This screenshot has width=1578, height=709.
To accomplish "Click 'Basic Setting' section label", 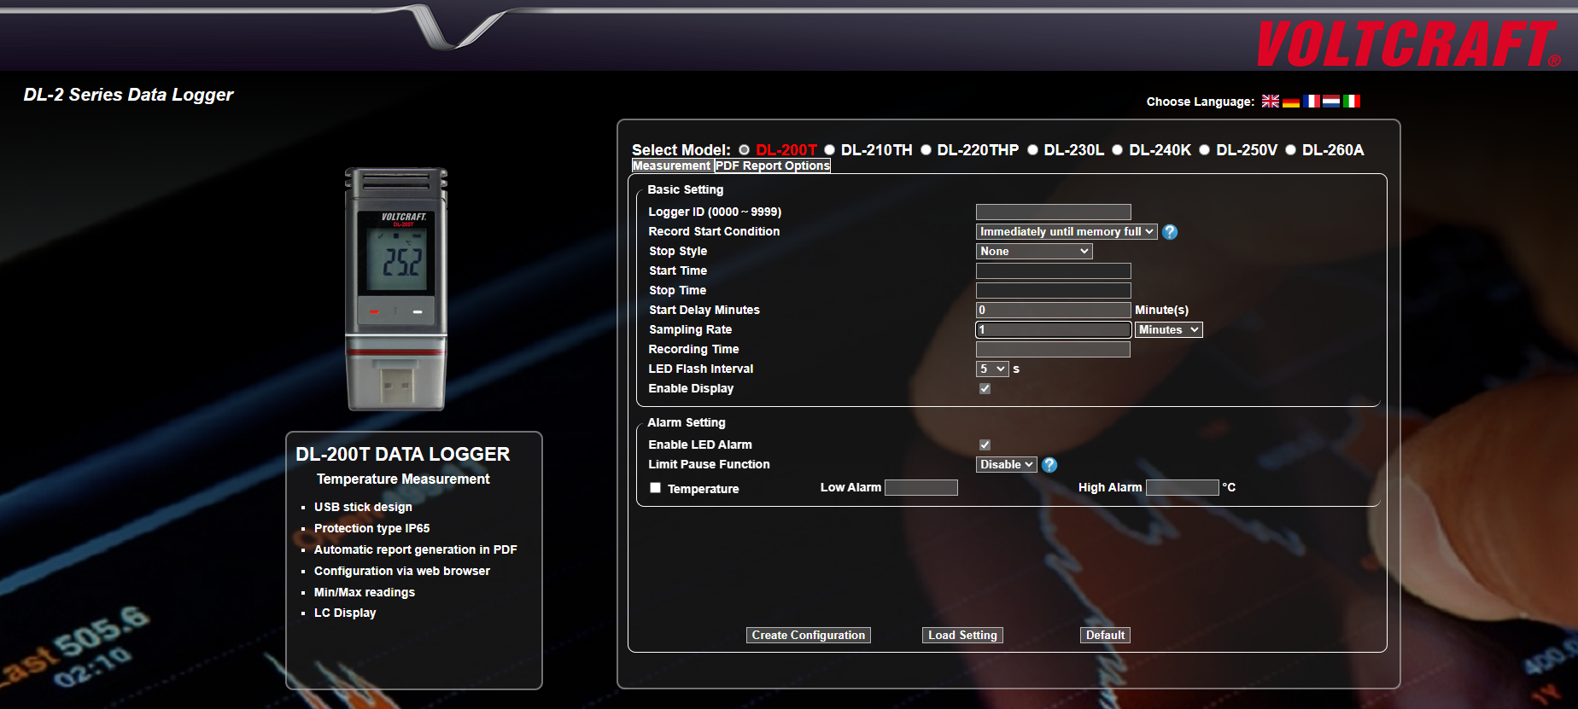I will 685,189.
